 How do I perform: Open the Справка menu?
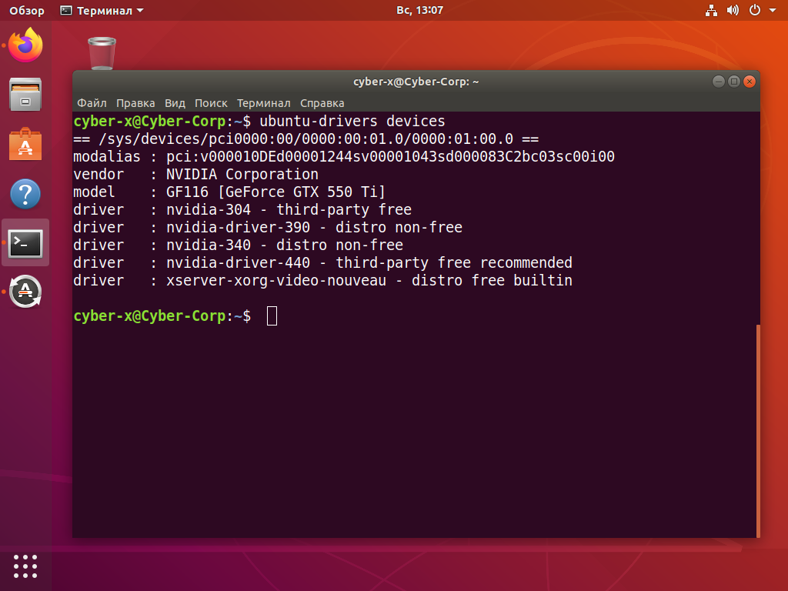(x=322, y=103)
